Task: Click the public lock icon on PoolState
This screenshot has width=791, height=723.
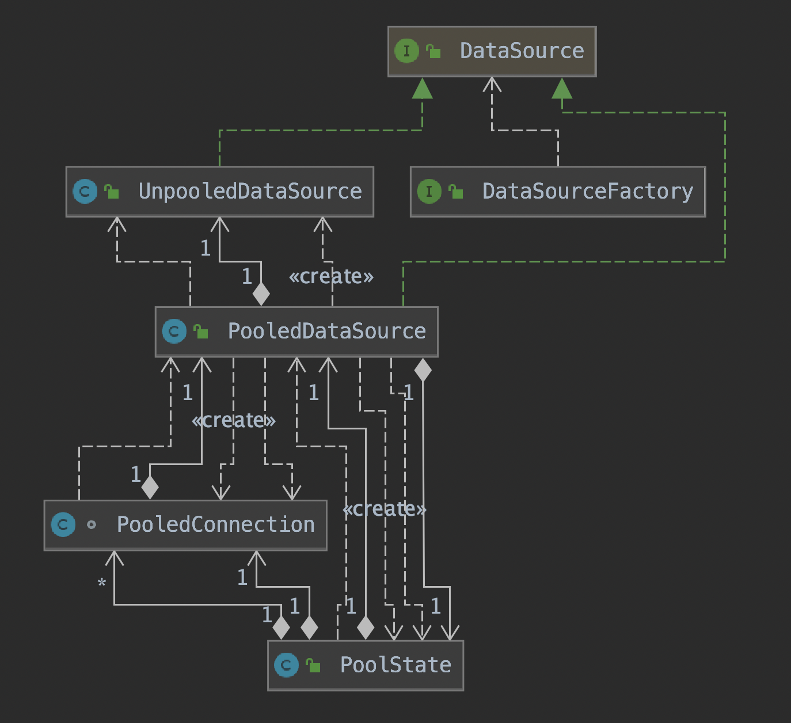Action: pyautogui.click(x=313, y=665)
